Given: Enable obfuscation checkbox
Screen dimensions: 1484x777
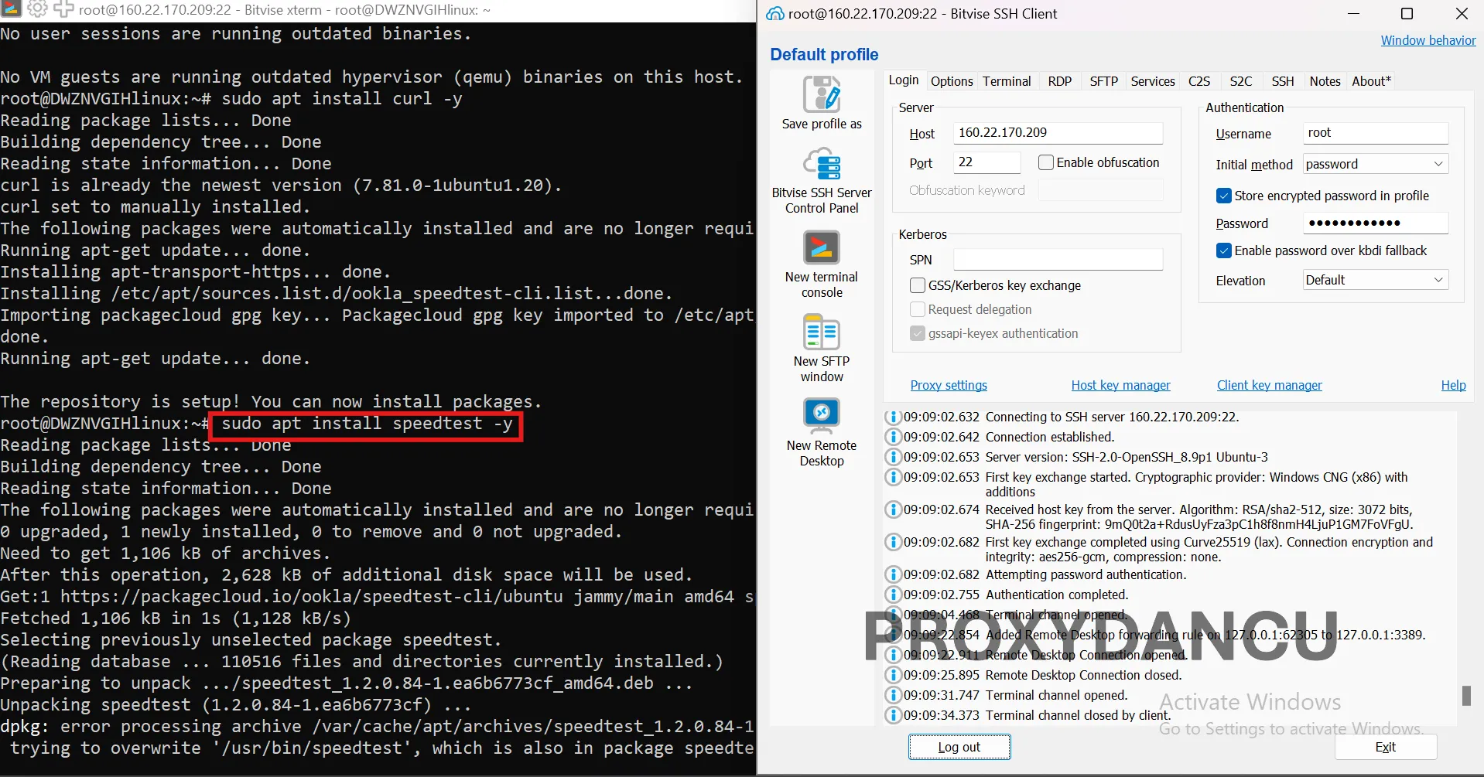Looking at the screenshot, I should pyautogui.click(x=1046, y=162).
